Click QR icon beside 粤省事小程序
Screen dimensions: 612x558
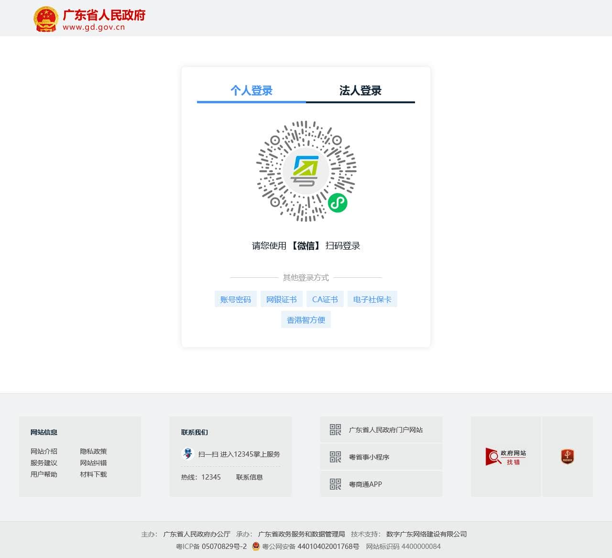coord(336,457)
